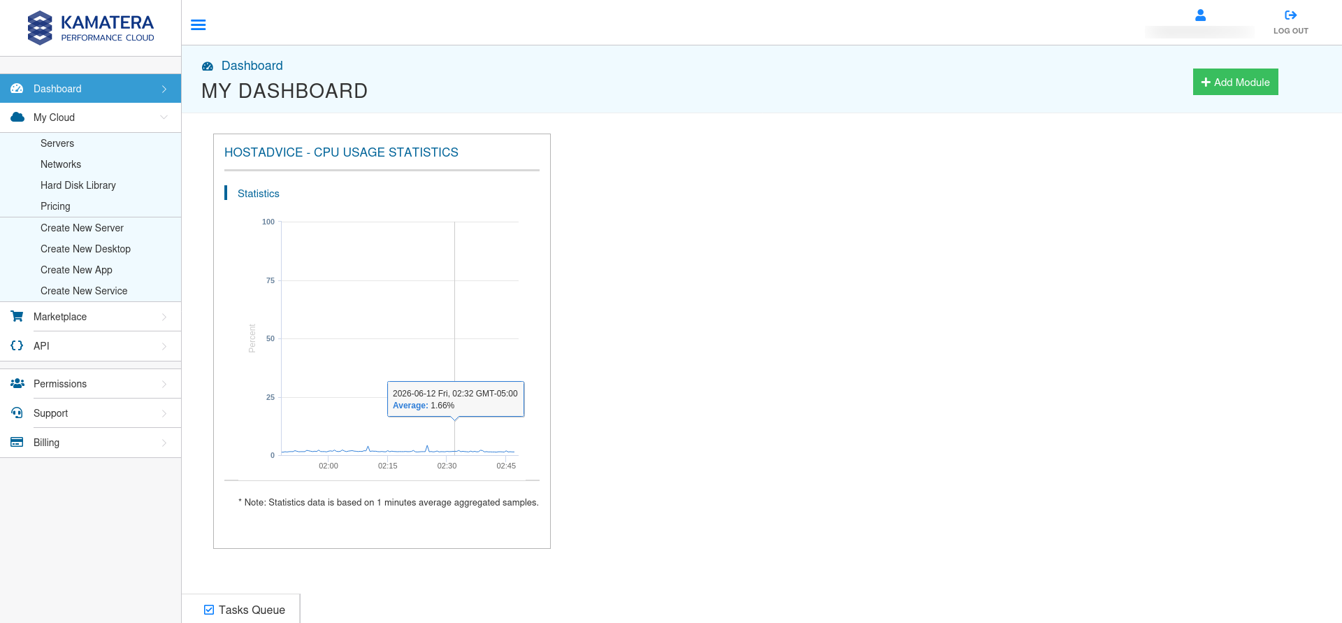
Task: Select the Dashboard sidebar item label
Action: pyautogui.click(x=57, y=89)
